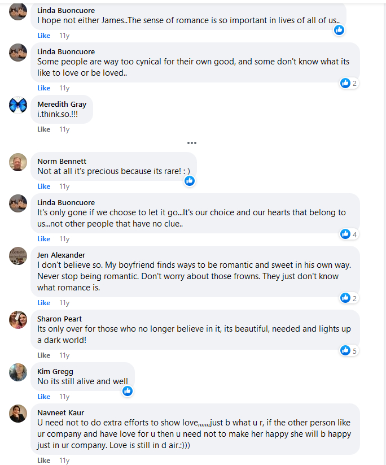Screen dimensions: 386x465
Task: Click like reaction icon on Norm Bennett's comment
Action: [190, 181]
